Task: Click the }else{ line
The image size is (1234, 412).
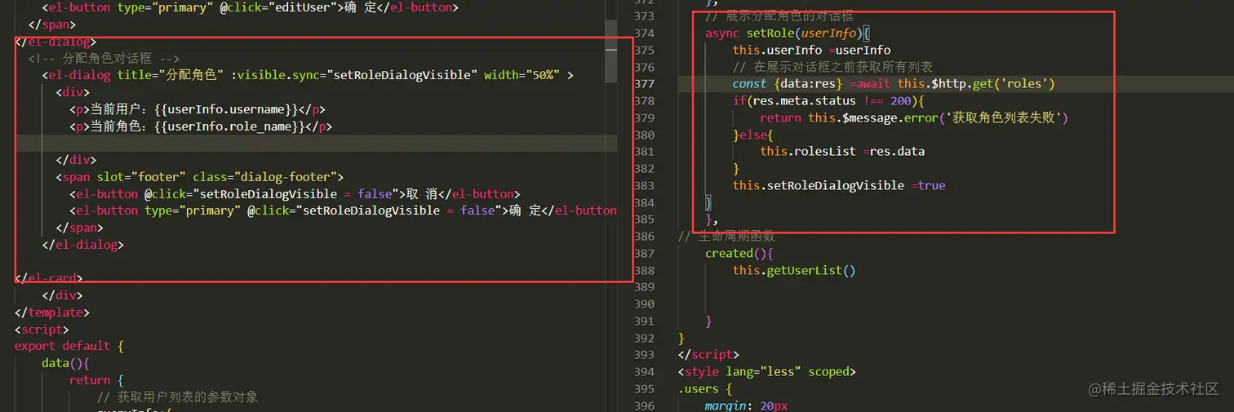Action: (752, 135)
